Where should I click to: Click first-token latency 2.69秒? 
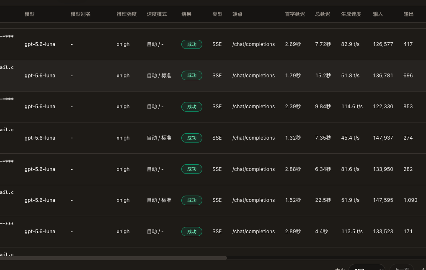[x=293, y=44]
